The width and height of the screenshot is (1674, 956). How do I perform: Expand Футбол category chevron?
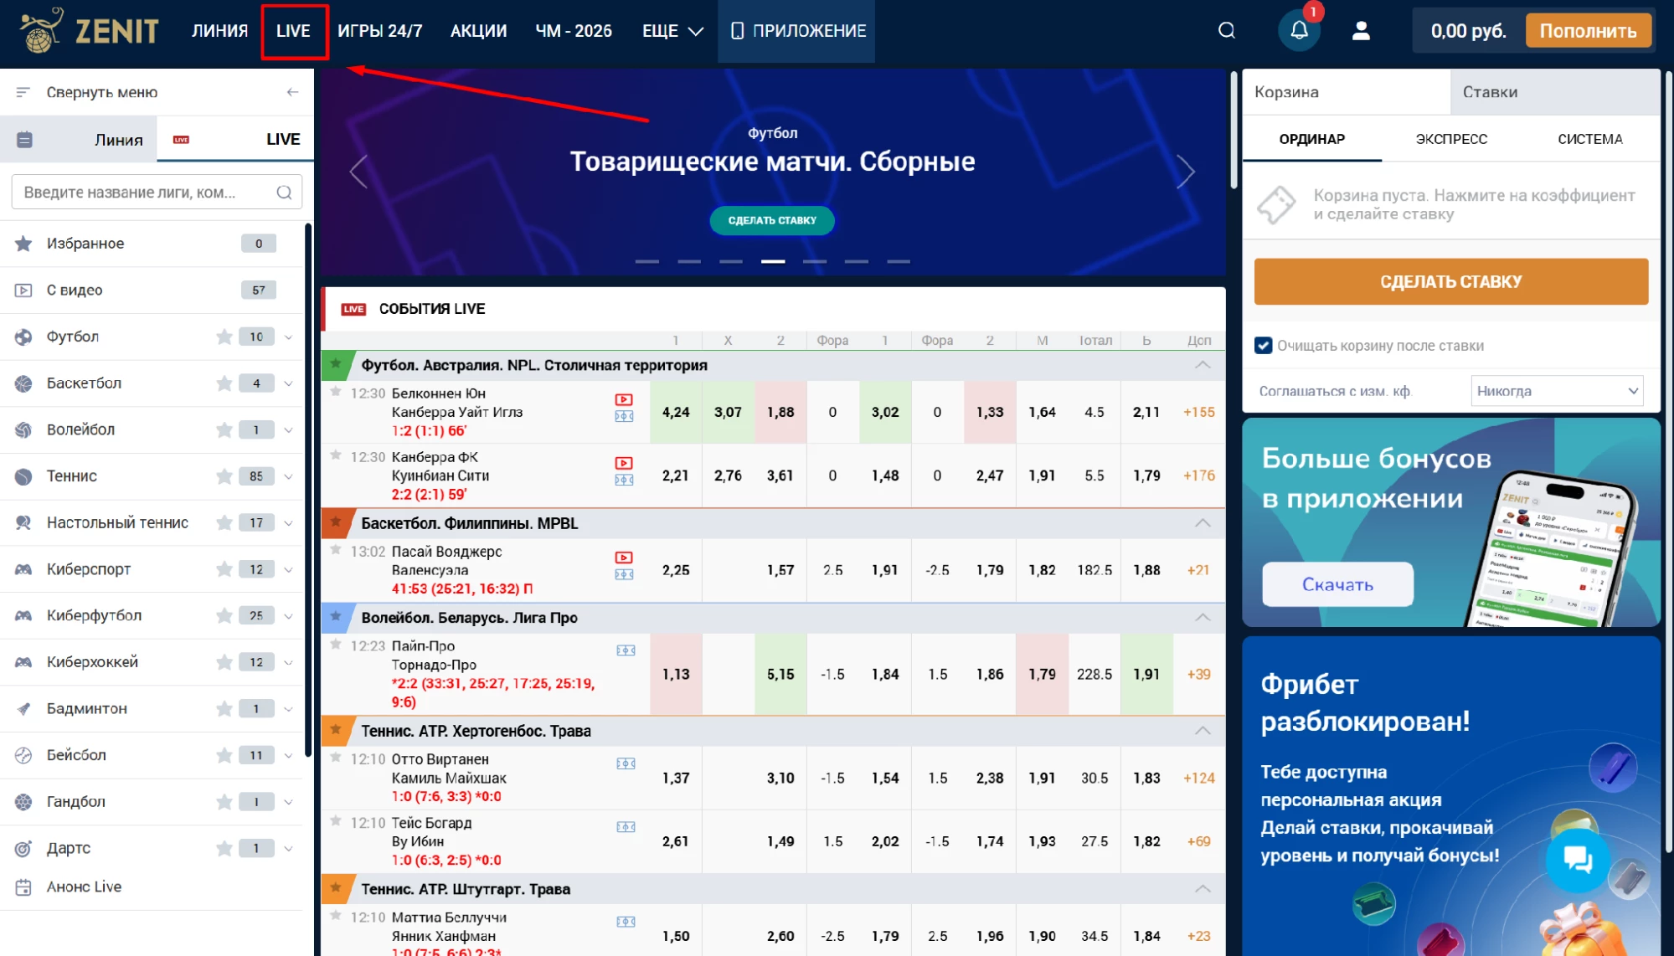tap(288, 337)
